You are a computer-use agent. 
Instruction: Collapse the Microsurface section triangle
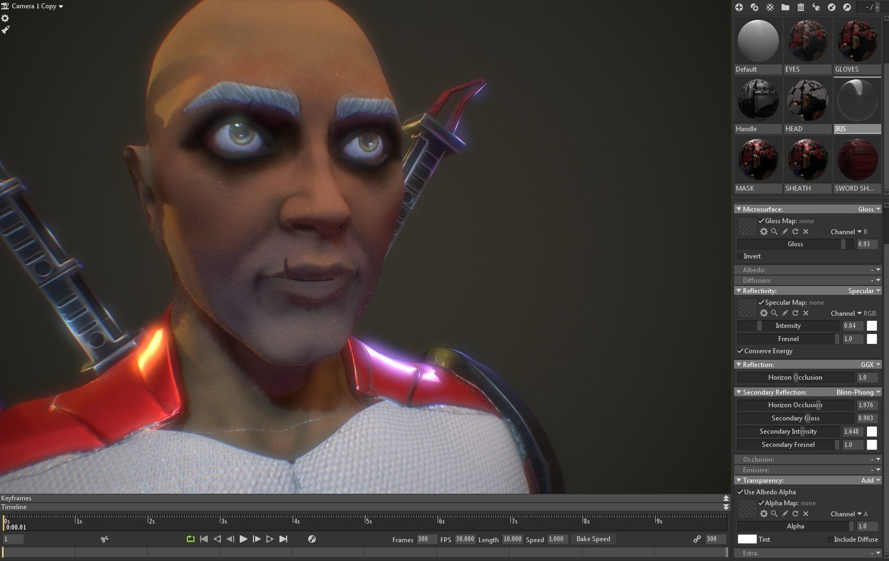pos(739,209)
